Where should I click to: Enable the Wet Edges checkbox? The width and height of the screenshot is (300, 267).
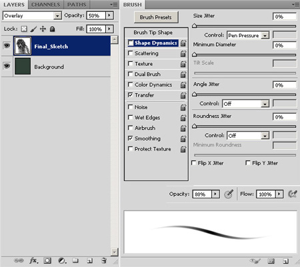(131, 117)
